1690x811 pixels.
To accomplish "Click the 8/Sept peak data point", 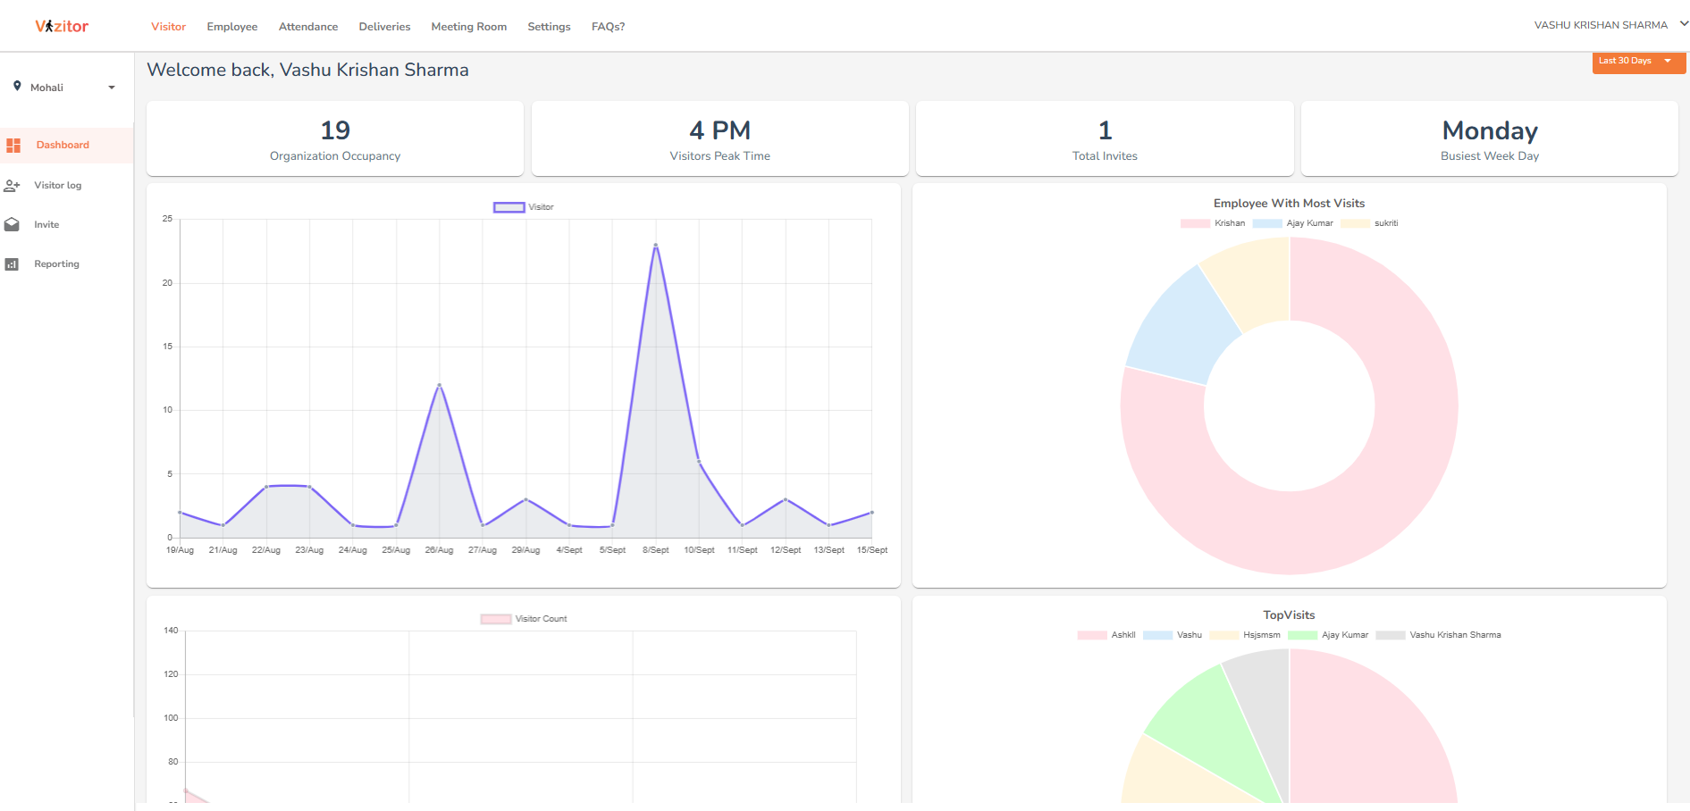I will (656, 245).
